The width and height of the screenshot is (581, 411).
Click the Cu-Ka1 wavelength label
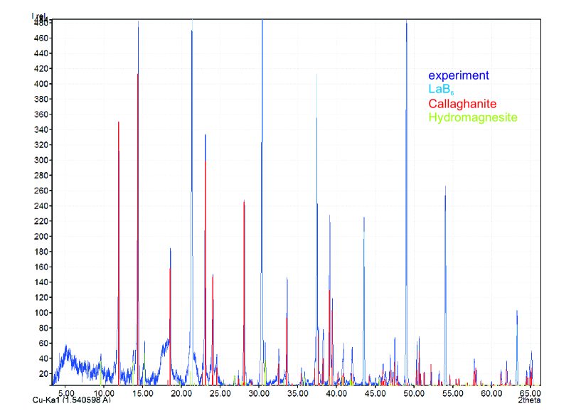tap(71, 400)
